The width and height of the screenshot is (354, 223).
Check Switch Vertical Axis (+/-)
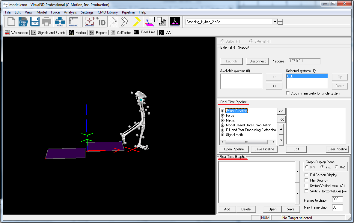pos(306,185)
